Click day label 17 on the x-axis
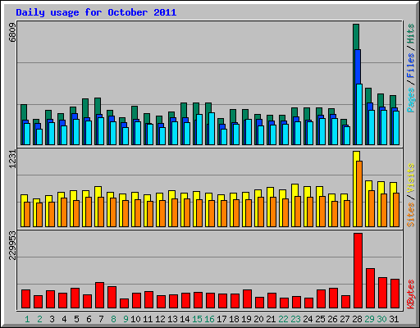 pos(221,319)
